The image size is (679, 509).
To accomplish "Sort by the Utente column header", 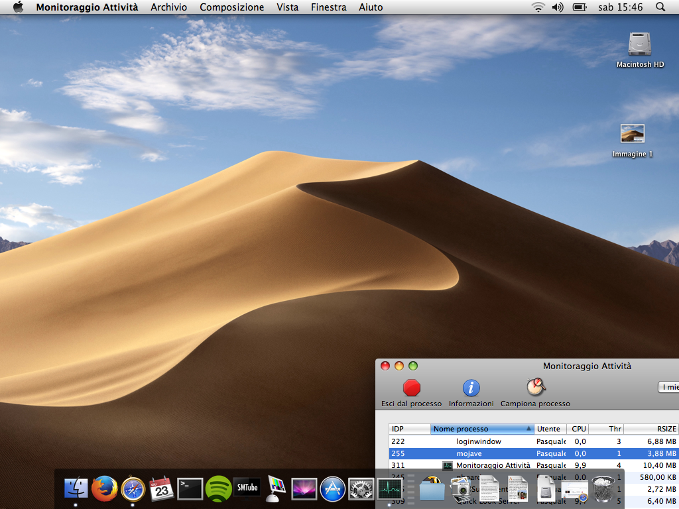I will pos(550,429).
